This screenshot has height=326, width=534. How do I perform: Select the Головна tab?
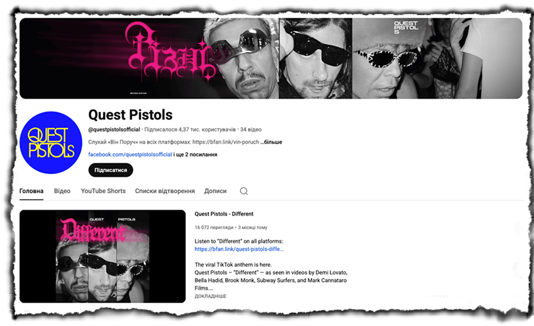tap(32, 191)
